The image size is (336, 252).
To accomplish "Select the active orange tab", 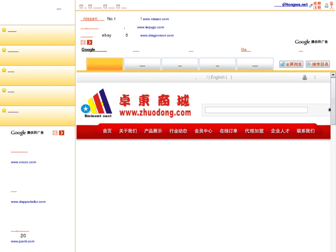I will point(105,64).
